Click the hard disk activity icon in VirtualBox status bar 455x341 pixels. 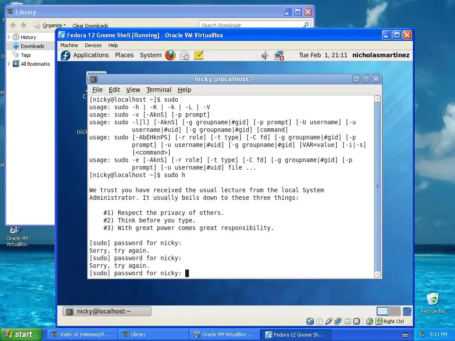coord(310,321)
